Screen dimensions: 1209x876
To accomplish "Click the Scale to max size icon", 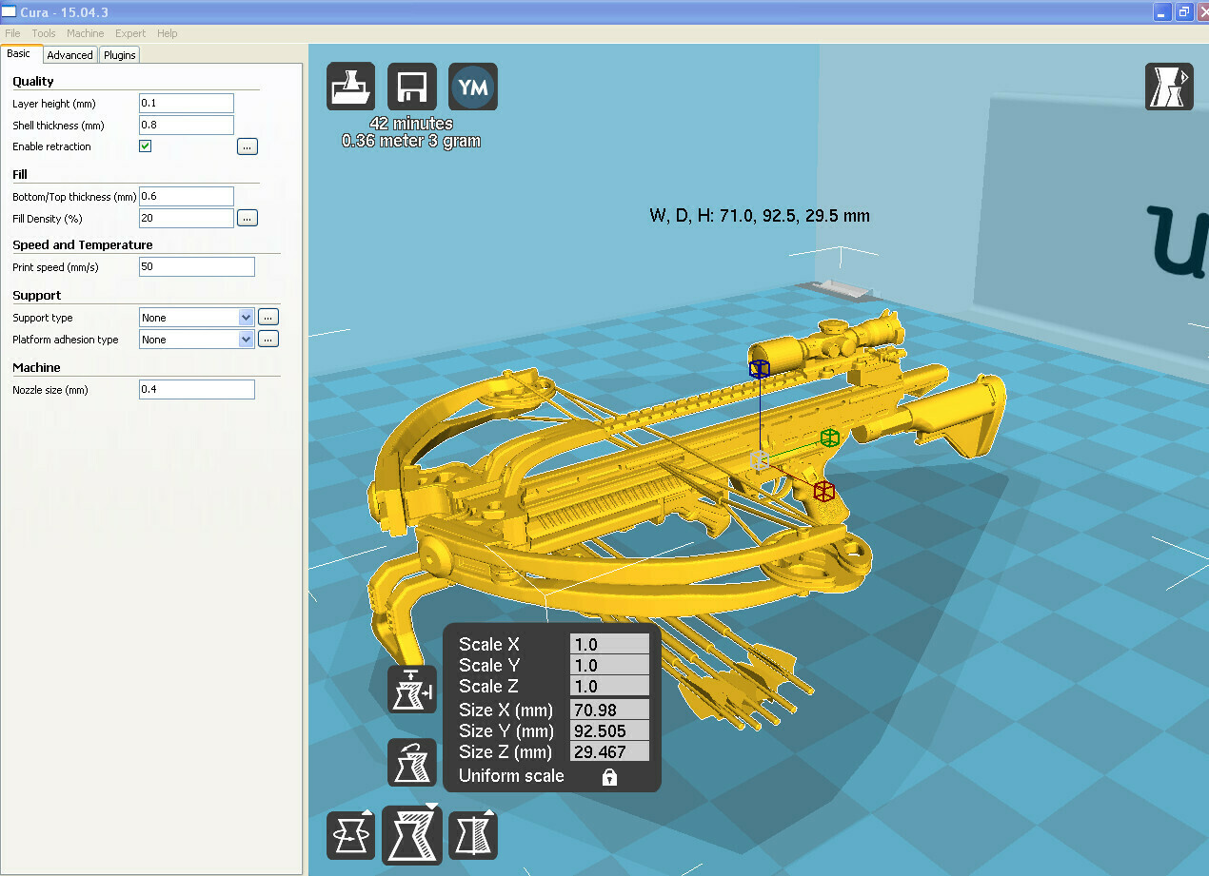I will [411, 690].
